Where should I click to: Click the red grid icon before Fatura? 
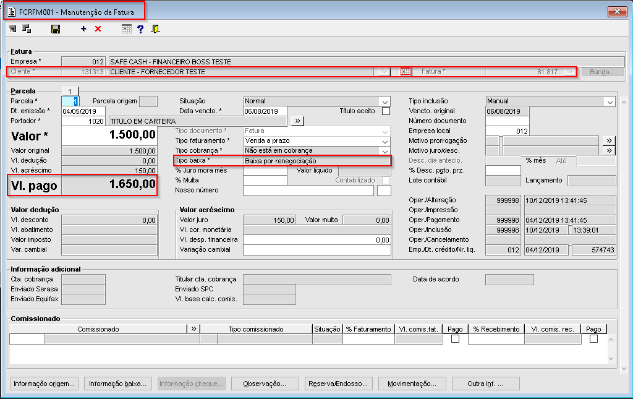406,72
